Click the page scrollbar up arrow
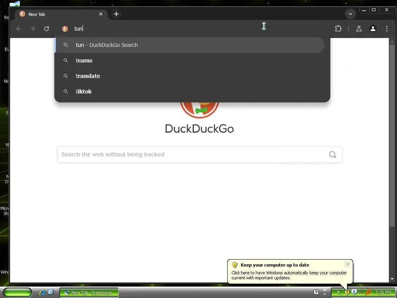The image size is (397, 298). coord(392,42)
